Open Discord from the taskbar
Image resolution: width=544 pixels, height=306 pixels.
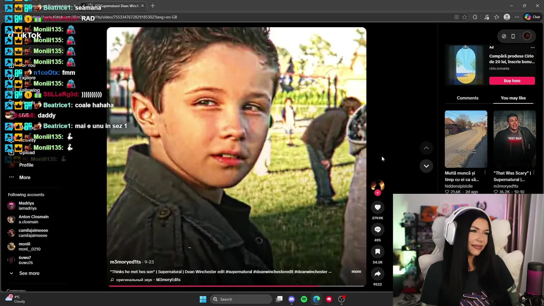click(x=291, y=299)
